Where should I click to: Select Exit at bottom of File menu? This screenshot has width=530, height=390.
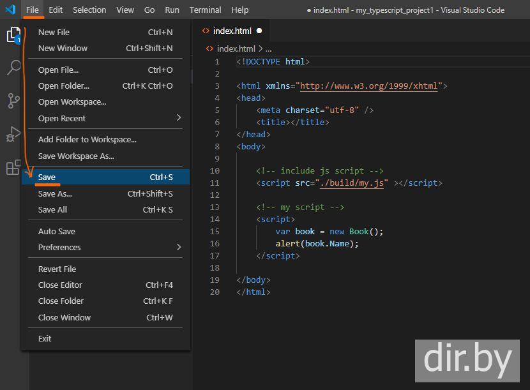point(45,338)
